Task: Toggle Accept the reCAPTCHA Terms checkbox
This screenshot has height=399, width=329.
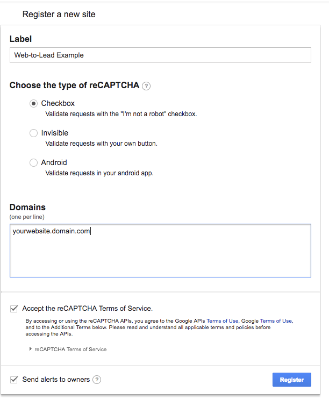Action: pos(14,309)
